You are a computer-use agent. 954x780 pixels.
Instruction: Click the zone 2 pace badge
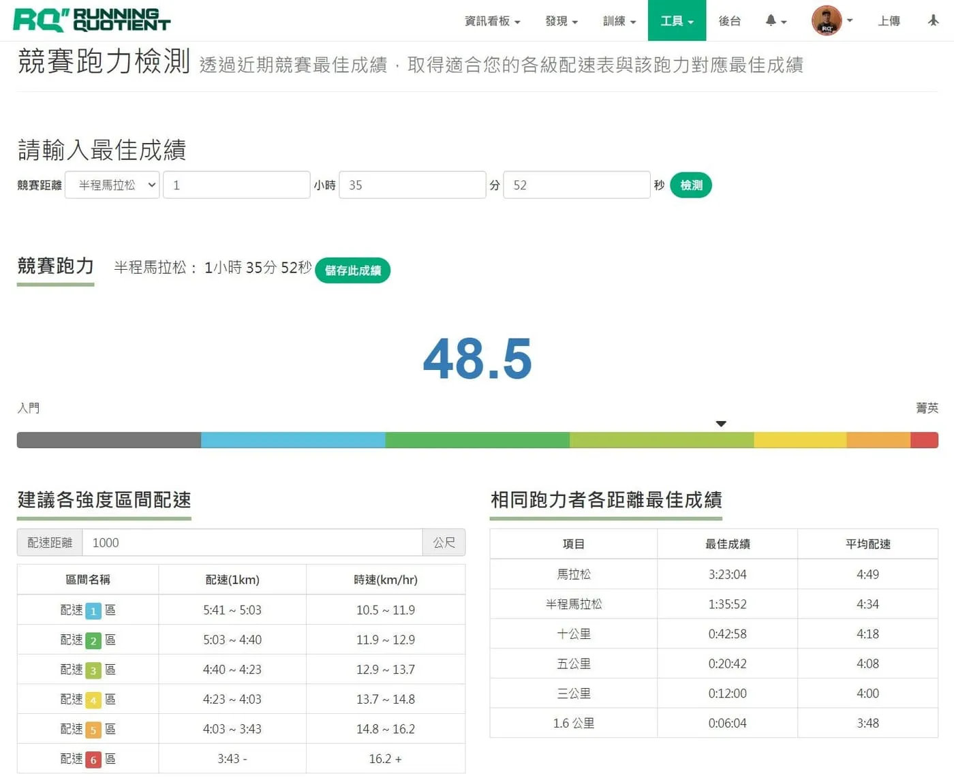93,640
